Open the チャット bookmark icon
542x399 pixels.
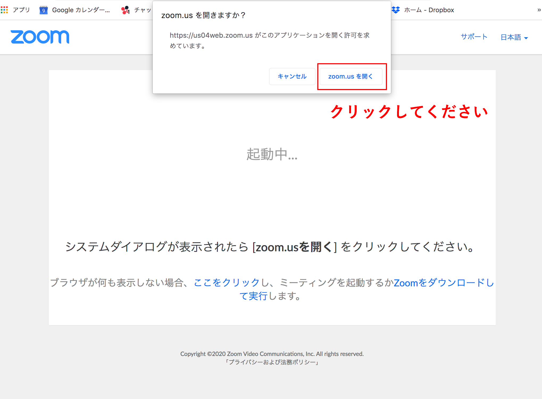(x=125, y=10)
